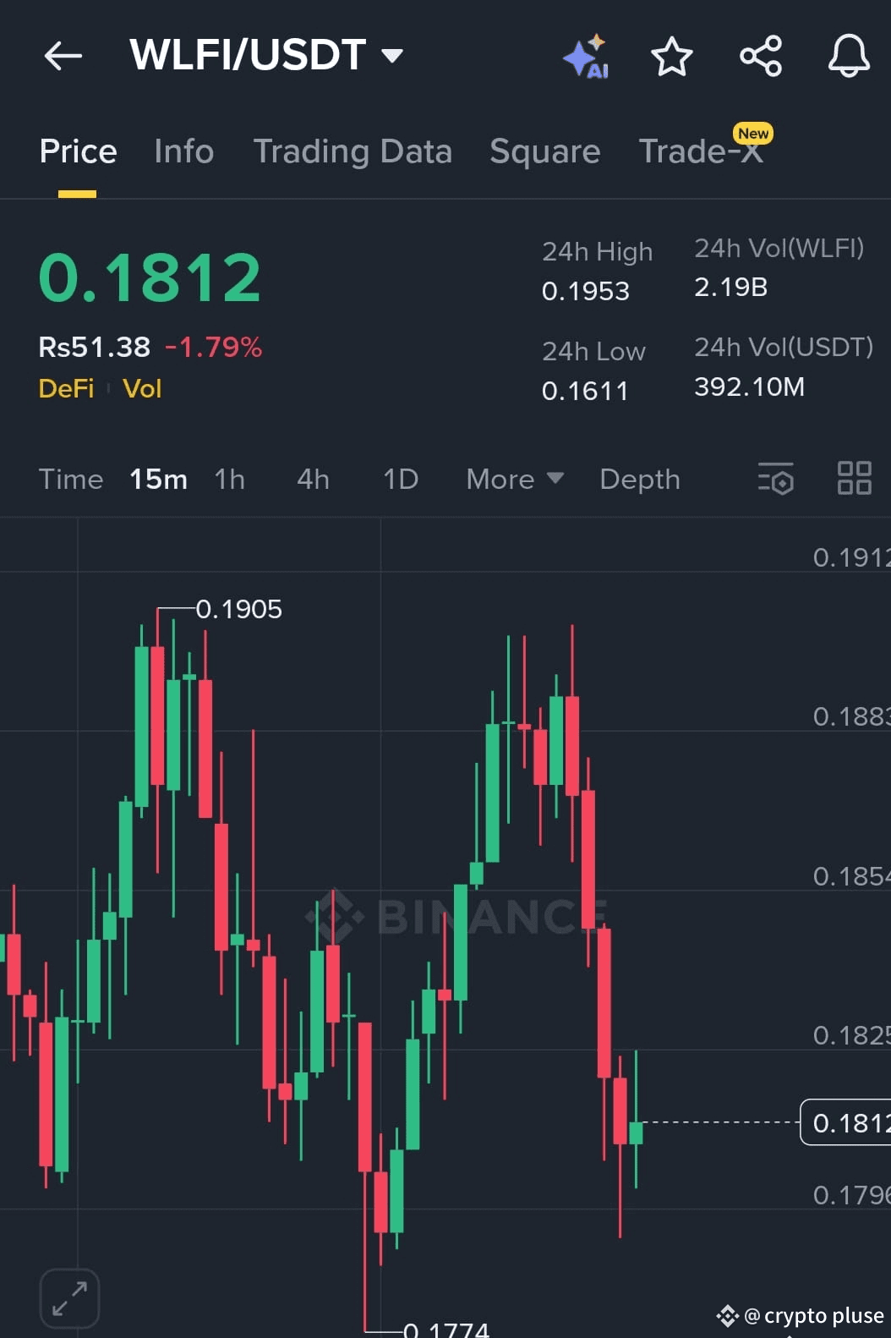The image size is (891, 1338).
Task: Select the 4h interval
Action: pos(313,480)
